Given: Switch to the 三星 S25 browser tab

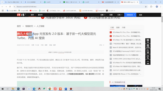Looking at the screenshot, I should click(72, 2).
